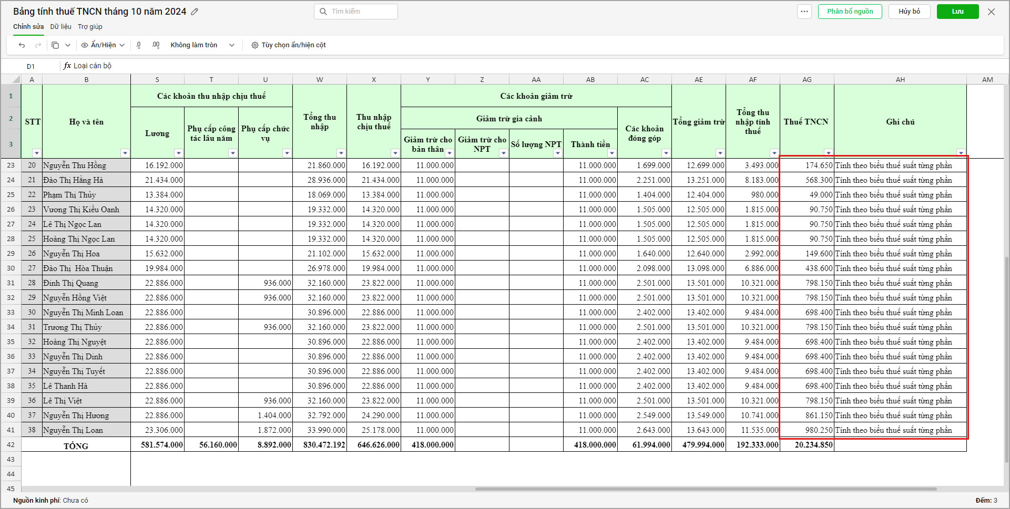This screenshot has height=509, width=1010.
Task: Click the redo arrow icon
Action: click(38, 45)
